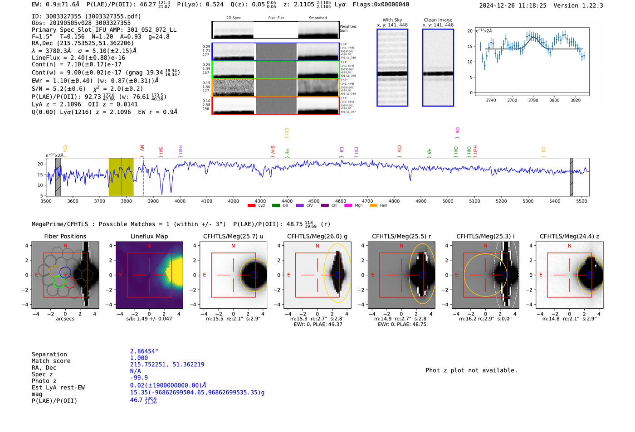Click the NV line marker label
Screen dimensions: 635x432
tap(142, 148)
